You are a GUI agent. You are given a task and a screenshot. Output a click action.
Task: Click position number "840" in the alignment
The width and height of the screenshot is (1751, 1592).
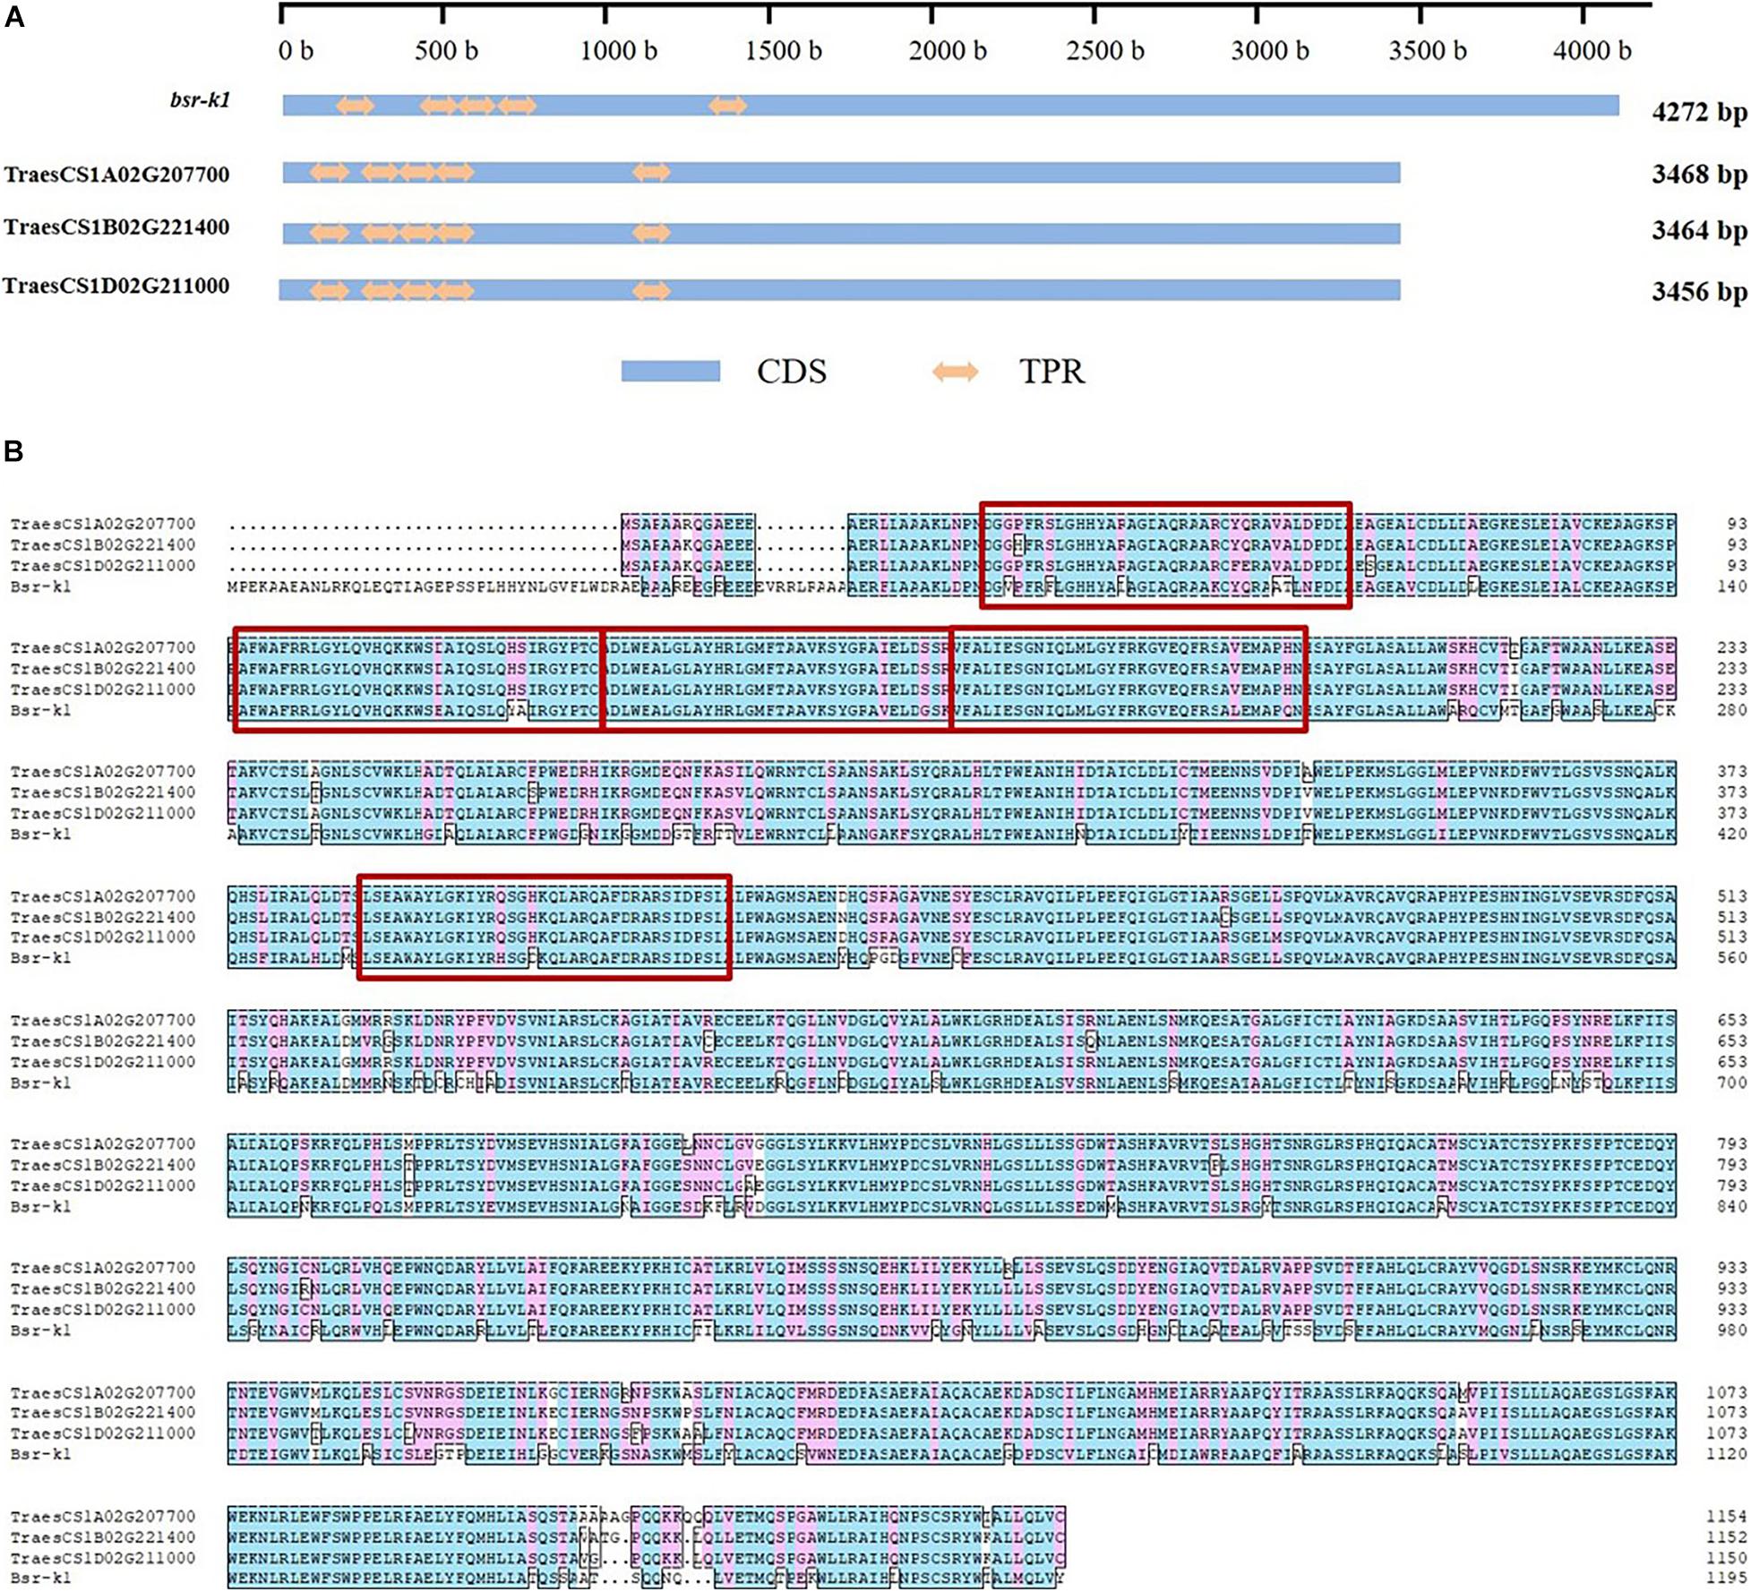(x=1732, y=1206)
